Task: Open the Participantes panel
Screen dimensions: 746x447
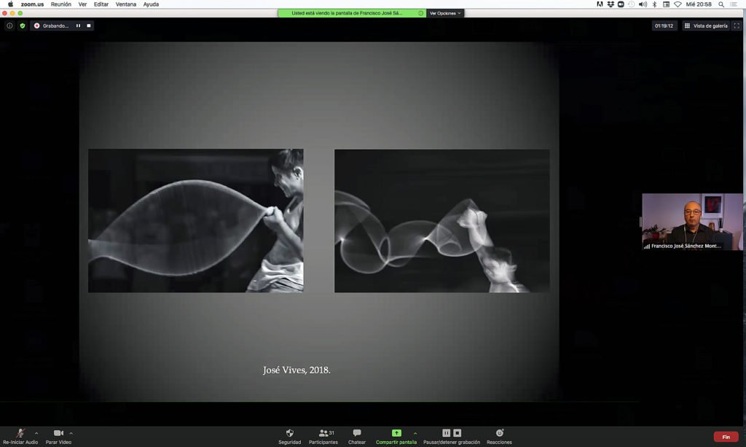Action: coord(323,433)
